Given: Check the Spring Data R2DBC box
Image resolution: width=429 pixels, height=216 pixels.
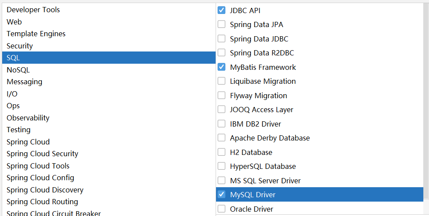Looking at the screenshot, I should 221,52.
